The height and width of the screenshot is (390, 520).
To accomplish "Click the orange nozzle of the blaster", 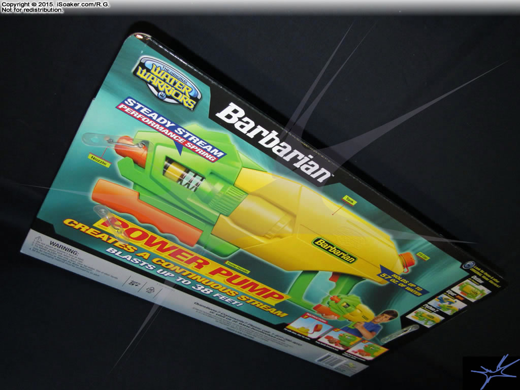I will 130,151.
